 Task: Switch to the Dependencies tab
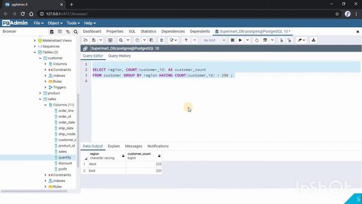click(x=173, y=32)
